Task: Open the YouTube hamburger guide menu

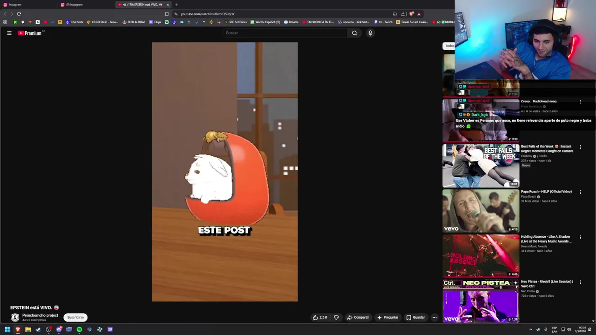Action: [9, 33]
